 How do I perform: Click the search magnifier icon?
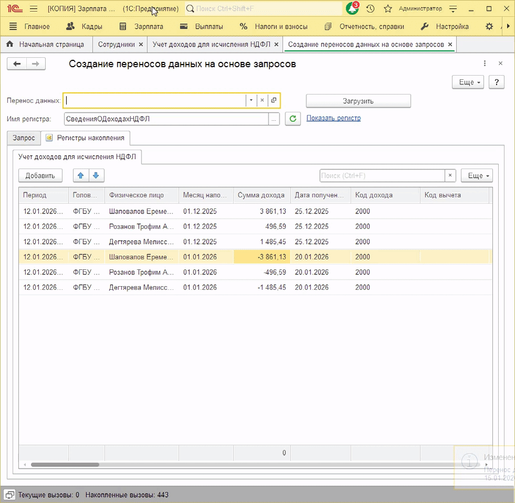coord(190,9)
